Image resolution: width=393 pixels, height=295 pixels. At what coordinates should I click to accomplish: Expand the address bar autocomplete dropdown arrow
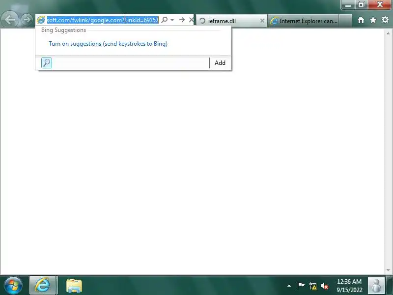[172, 20]
